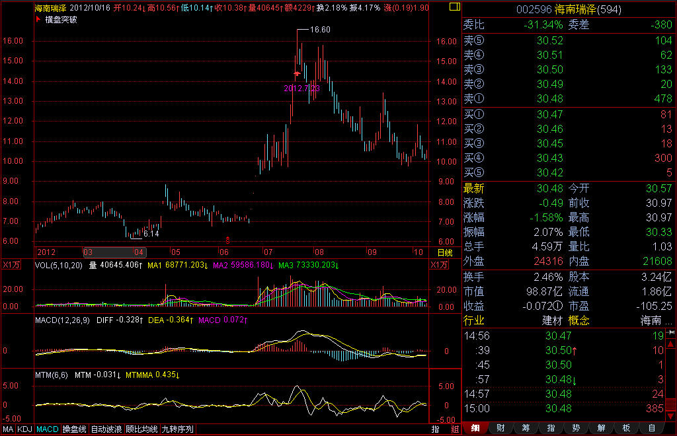Select the 九转序列 indicator tab
Screen dimensions: 677x436
tap(178, 429)
